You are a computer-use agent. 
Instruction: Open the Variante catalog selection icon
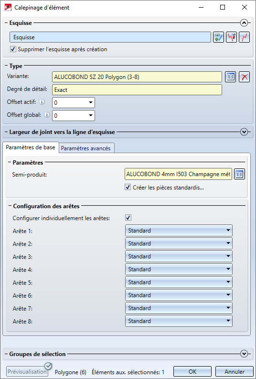pyautogui.click(x=230, y=77)
